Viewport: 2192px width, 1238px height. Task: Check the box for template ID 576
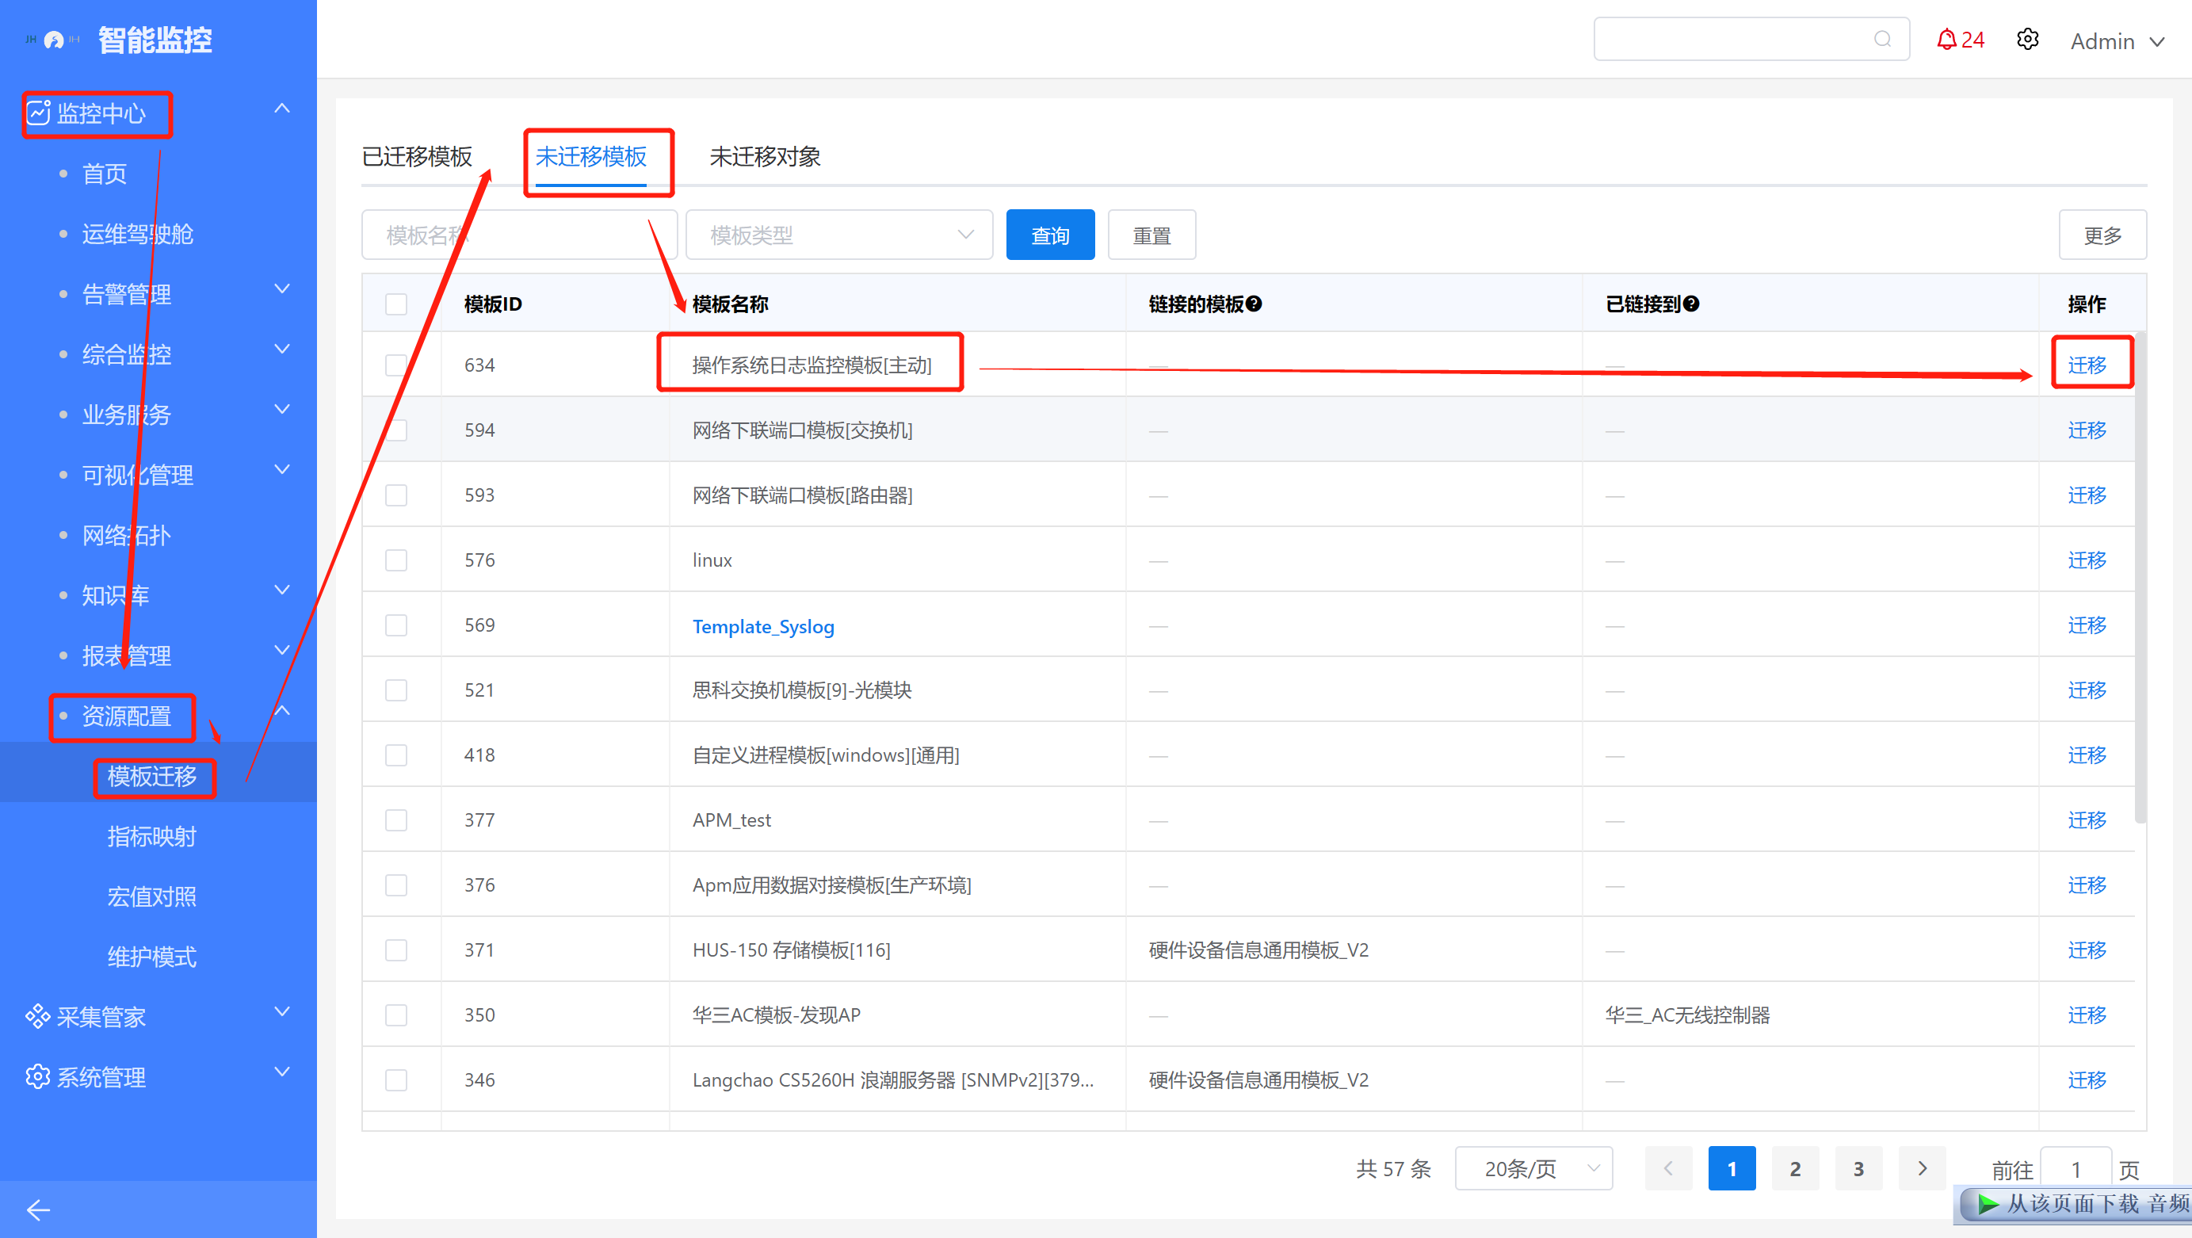click(x=396, y=560)
